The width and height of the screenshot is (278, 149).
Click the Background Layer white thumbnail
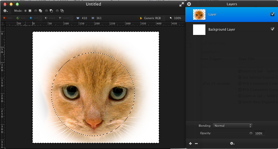tap(199, 30)
